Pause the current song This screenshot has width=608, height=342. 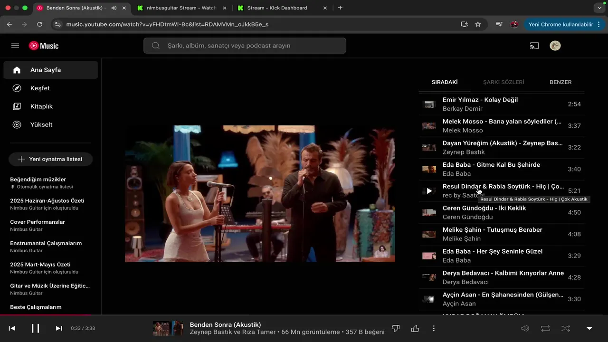coord(36,328)
